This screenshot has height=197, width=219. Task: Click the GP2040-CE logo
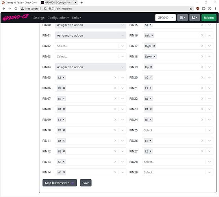coord(16,17)
